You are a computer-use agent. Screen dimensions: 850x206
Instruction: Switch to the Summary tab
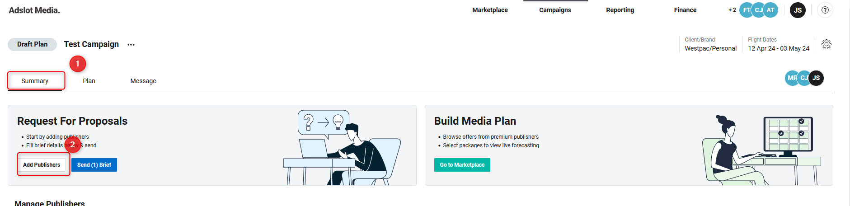click(x=35, y=81)
